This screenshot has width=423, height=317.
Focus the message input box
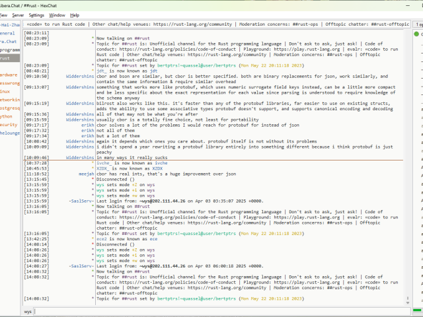[x=221, y=310]
